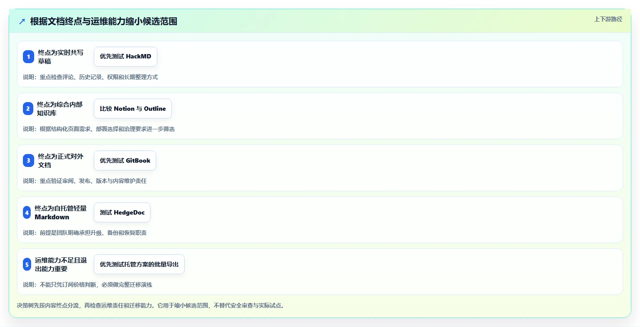The width and height of the screenshot is (640, 327).
Task: Click the 优先测试 HackMD button
Action: click(x=125, y=57)
